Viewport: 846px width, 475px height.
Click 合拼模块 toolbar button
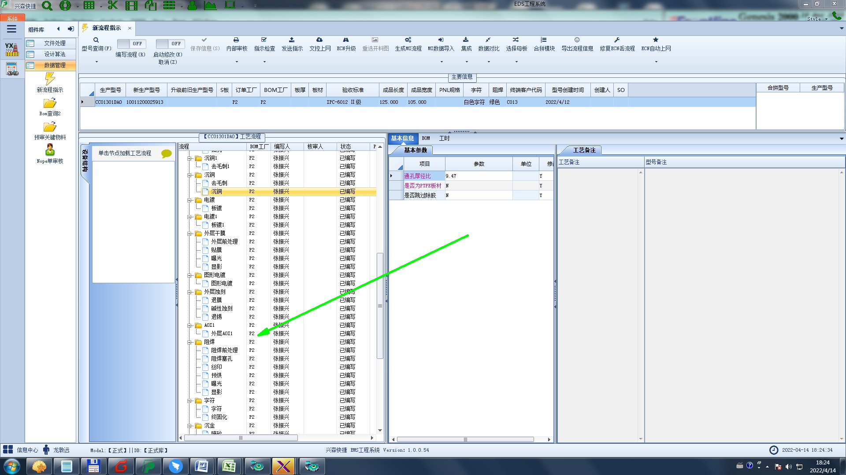tap(544, 44)
